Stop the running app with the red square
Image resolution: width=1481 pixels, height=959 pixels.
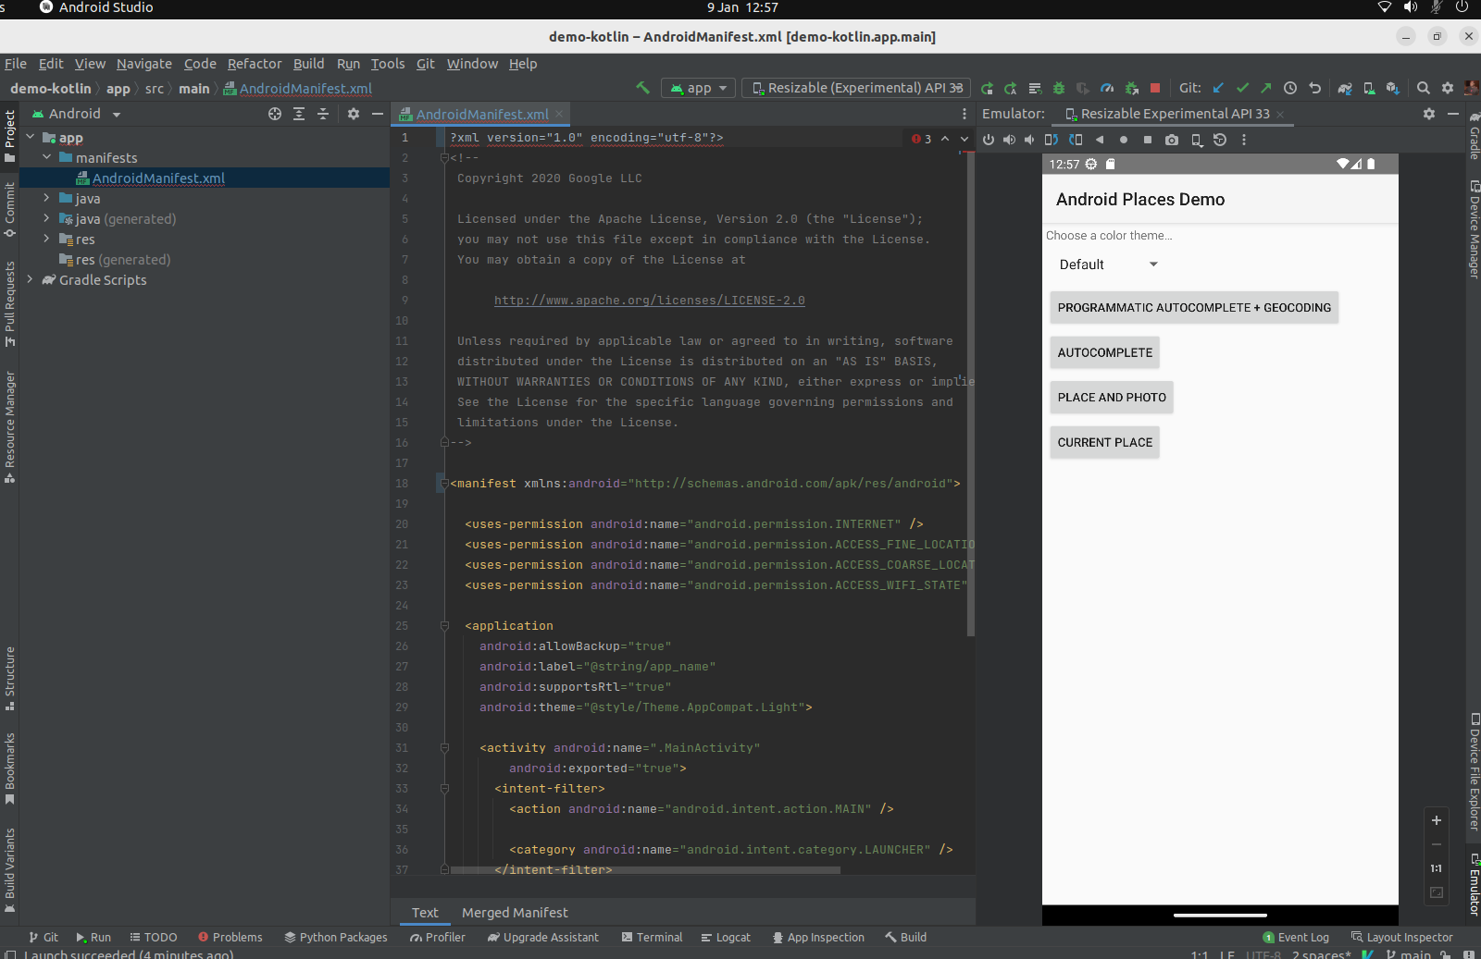click(x=1155, y=88)
